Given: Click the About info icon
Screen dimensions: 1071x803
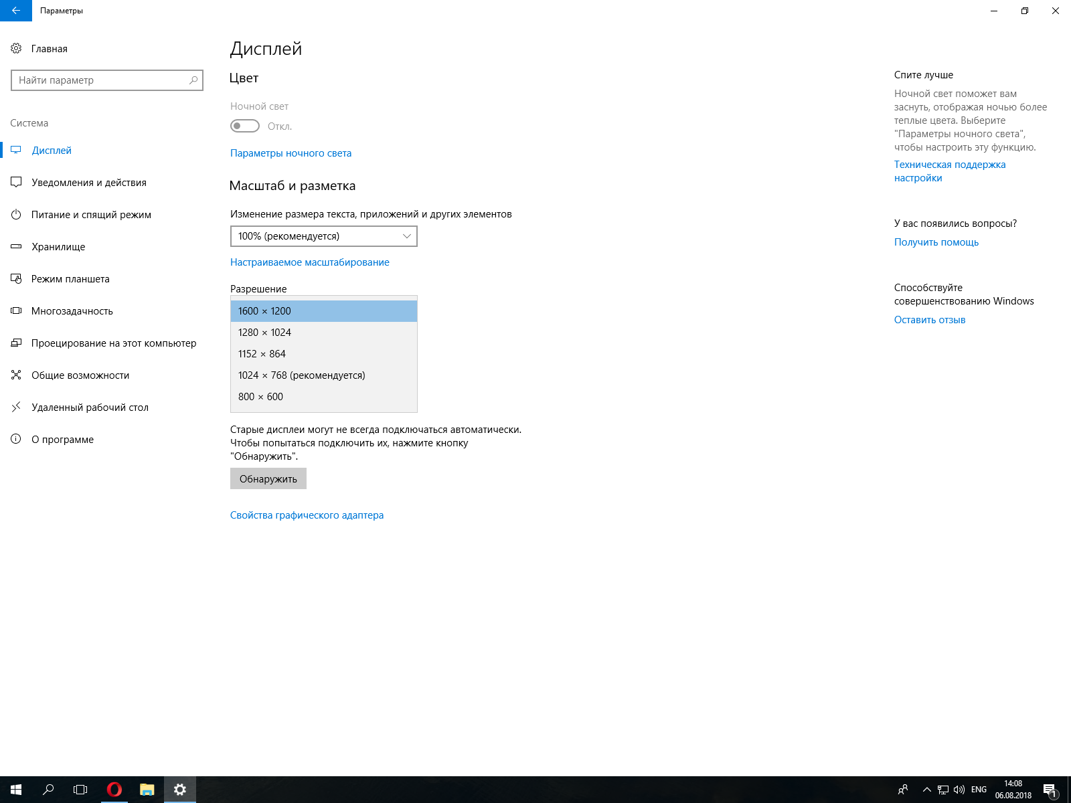Looking at the screenshot, I should [16, 439].
